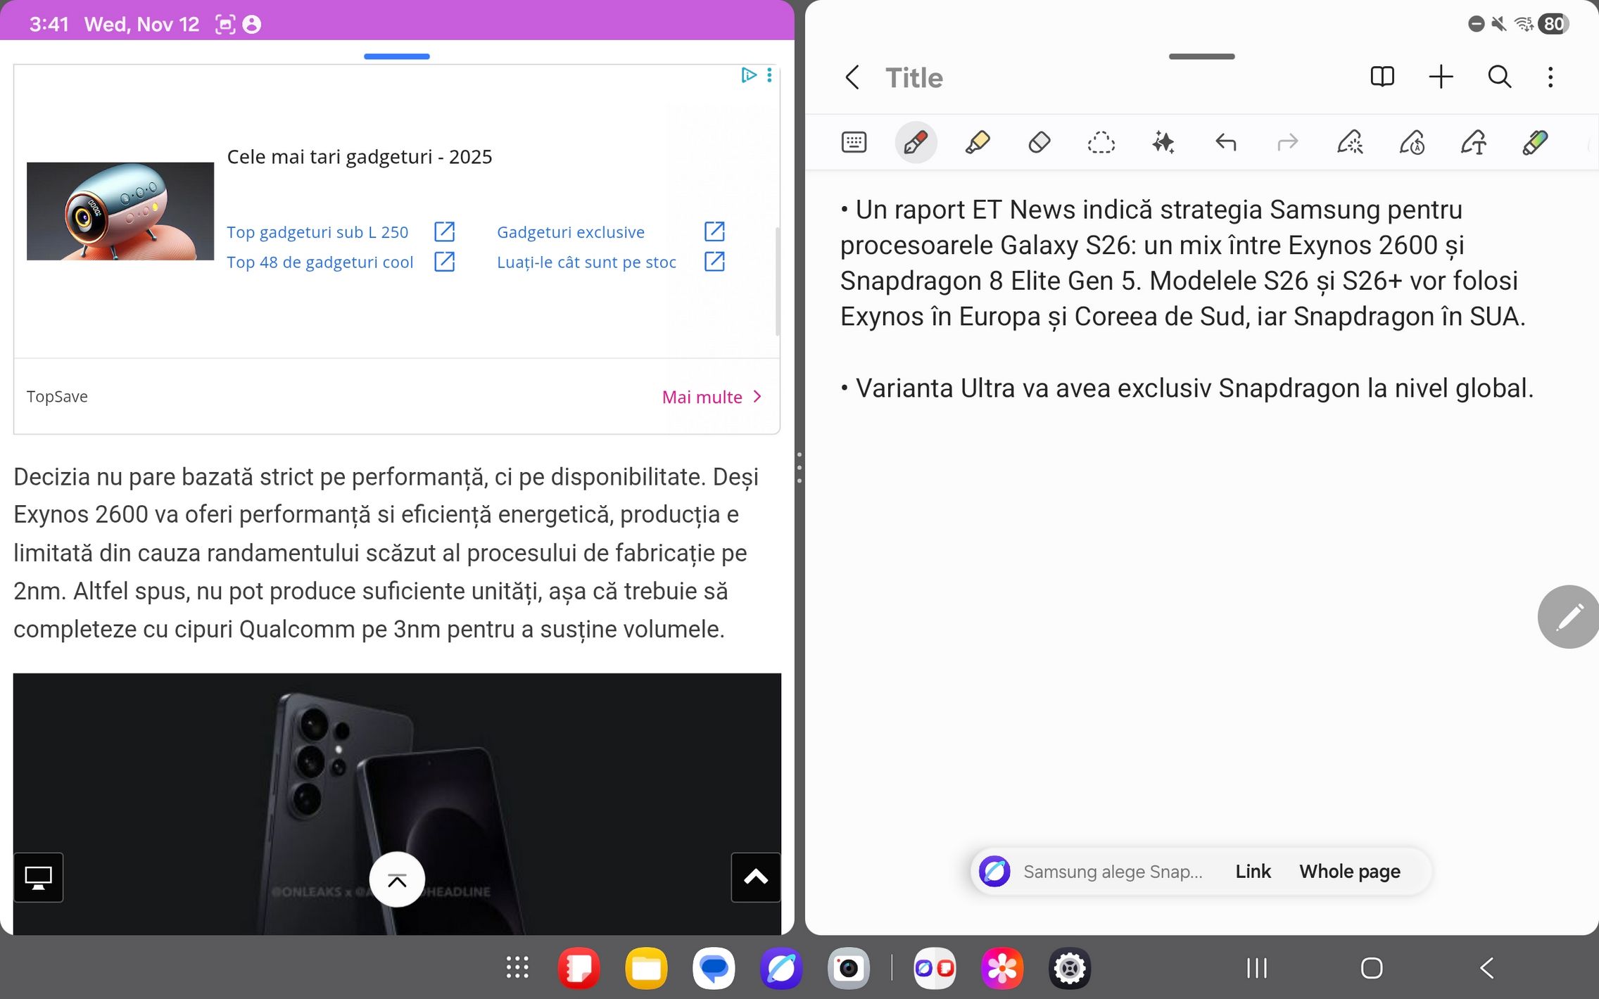Select the Pen tool in Notes toolbar
The image size is (1599, 999).
(x=915, y=143)
